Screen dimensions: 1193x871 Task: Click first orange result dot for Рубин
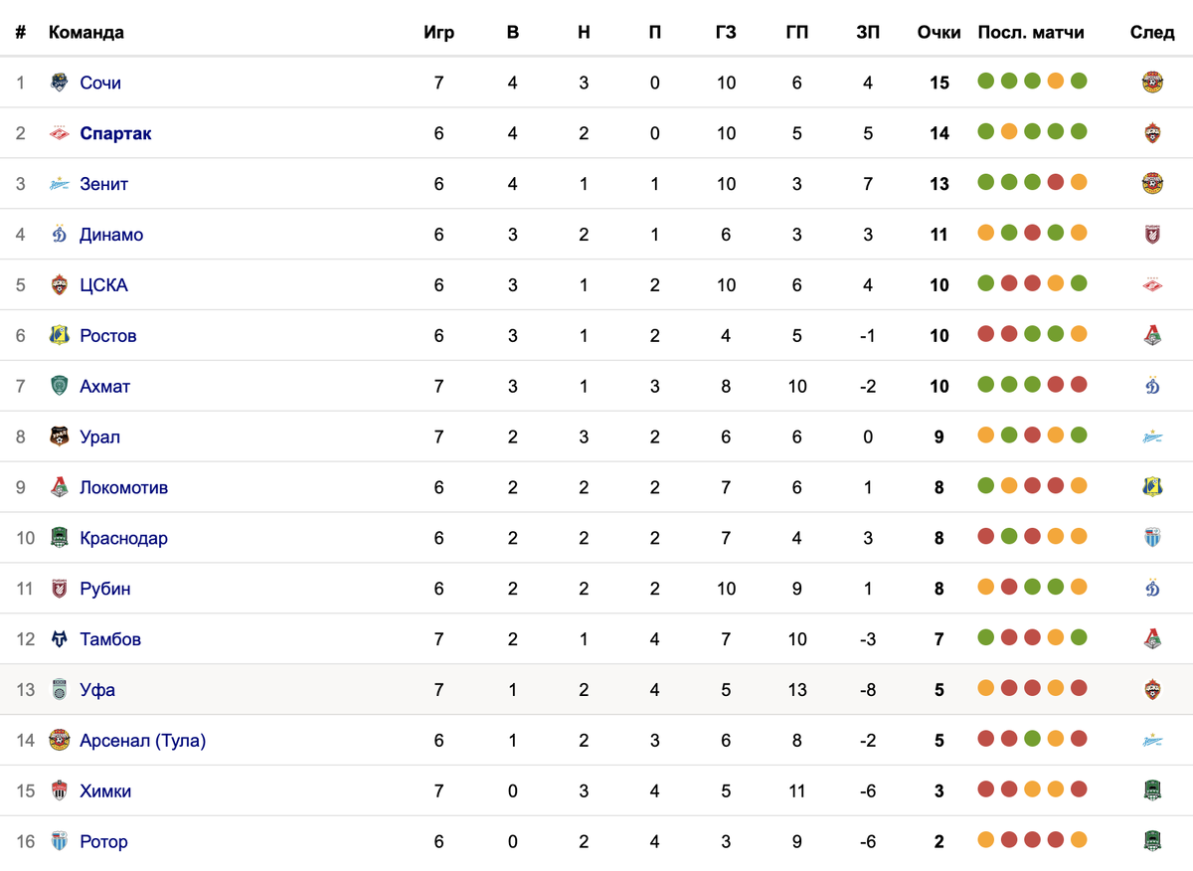986,587
